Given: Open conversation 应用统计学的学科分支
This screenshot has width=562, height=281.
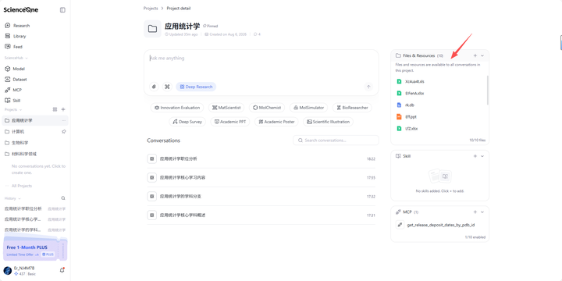Looking at the screenshot, I should [x=261, y=197].
